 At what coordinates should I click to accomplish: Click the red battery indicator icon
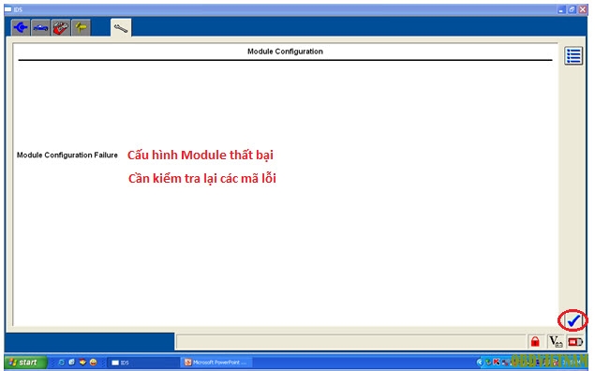click(x=575, y=342)
